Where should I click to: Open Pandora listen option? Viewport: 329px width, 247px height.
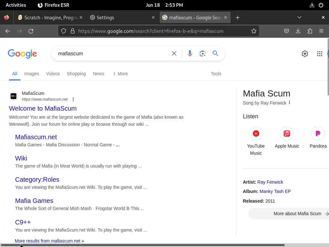coord(318,138)
